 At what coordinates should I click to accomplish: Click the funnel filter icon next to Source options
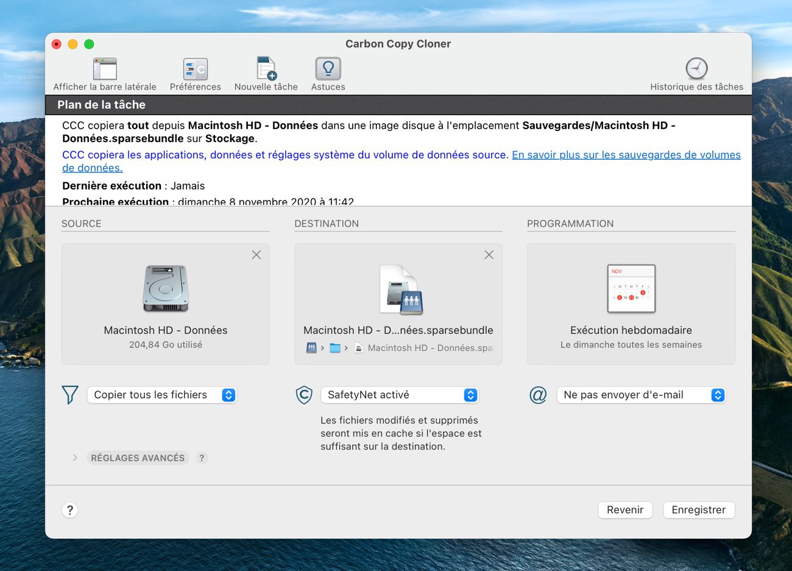pos(69,394)
